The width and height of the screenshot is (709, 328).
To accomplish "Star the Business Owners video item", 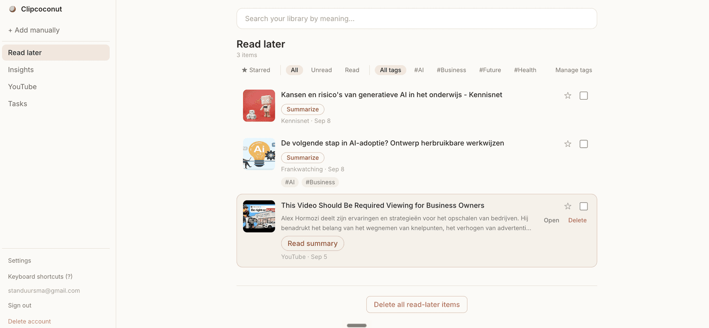I will point(568,207).
